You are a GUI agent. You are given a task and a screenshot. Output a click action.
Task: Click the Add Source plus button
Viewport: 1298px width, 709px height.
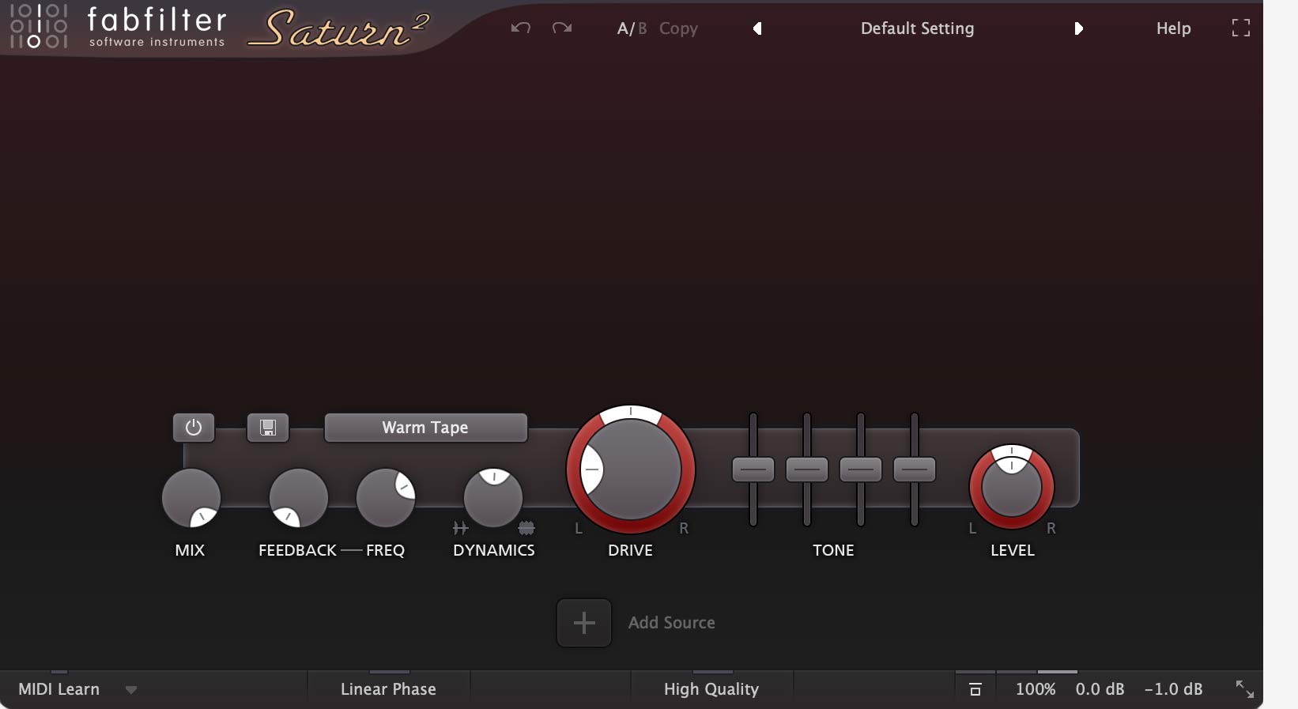point(583,623)
